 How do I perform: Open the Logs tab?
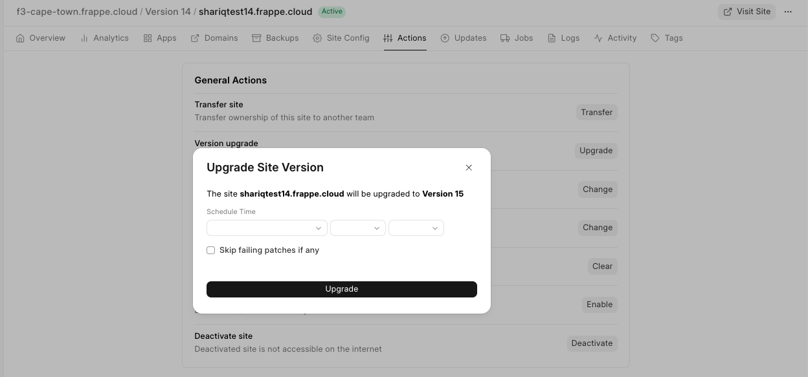click(x=563, y=38)
